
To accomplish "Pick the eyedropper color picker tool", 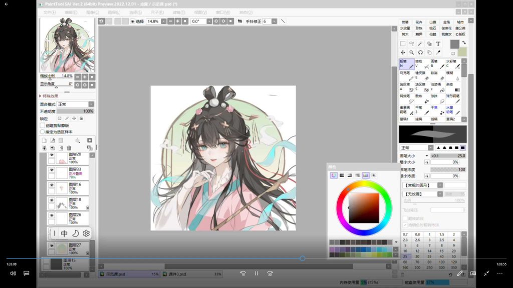I will click(x=438, y=52).
